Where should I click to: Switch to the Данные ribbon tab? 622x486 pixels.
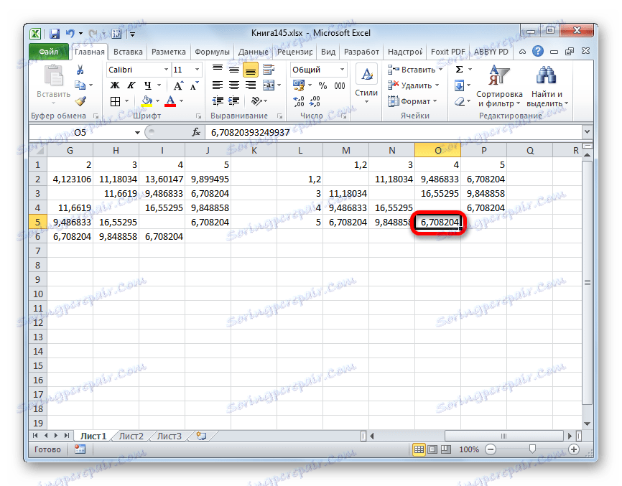[253, 52]
